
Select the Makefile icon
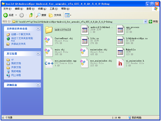[120, 52]
